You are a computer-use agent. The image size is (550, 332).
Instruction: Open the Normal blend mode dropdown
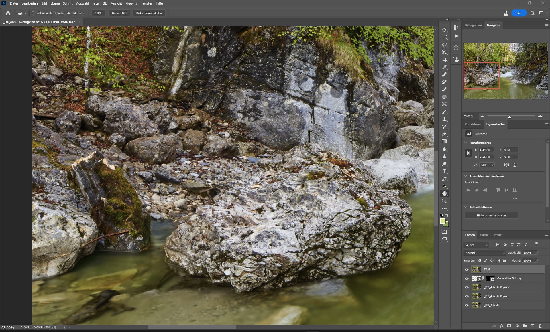click(x=485, y=253)
